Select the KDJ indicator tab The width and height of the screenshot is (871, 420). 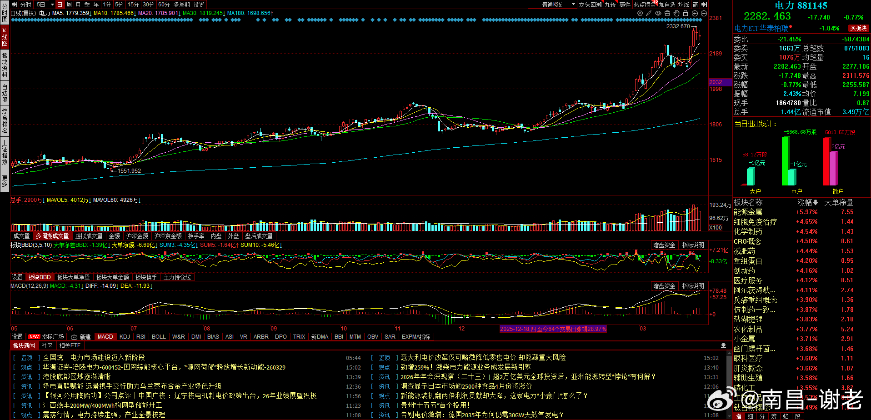[125, 337]
